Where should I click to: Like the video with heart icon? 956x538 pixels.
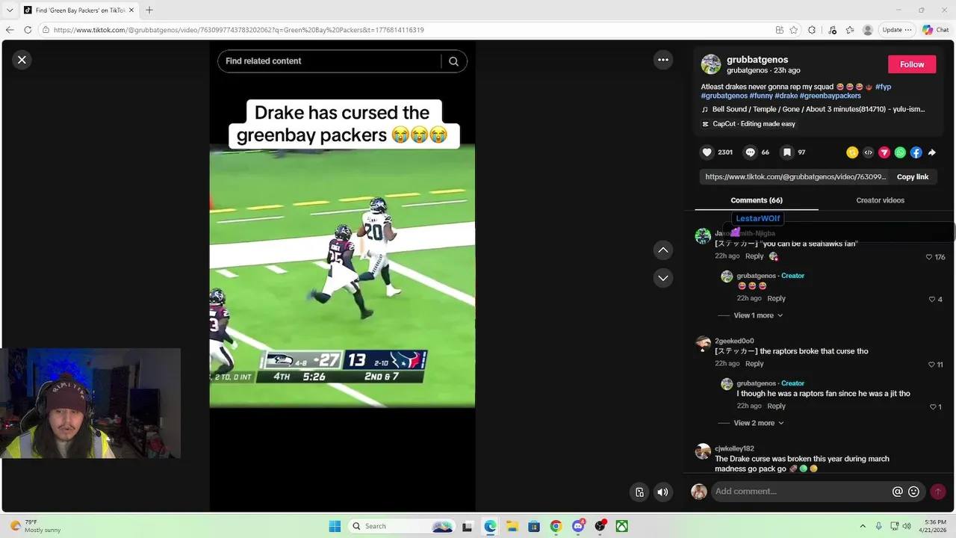[707, 152]
